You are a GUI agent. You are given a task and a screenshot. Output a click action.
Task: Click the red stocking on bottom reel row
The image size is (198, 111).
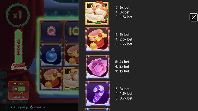51,79
